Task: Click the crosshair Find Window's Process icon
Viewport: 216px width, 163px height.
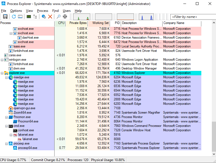Action: coord(65,17)
